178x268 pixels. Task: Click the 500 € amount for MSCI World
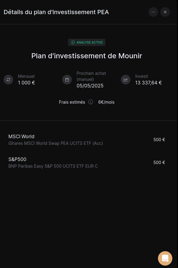159,140
